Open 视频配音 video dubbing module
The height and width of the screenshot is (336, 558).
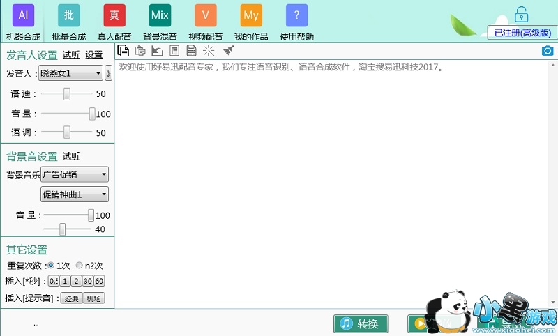205,15
